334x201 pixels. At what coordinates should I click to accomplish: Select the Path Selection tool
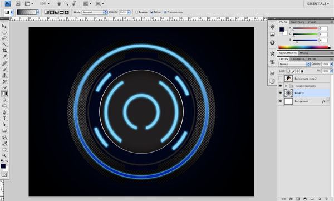tap(4, 125)
